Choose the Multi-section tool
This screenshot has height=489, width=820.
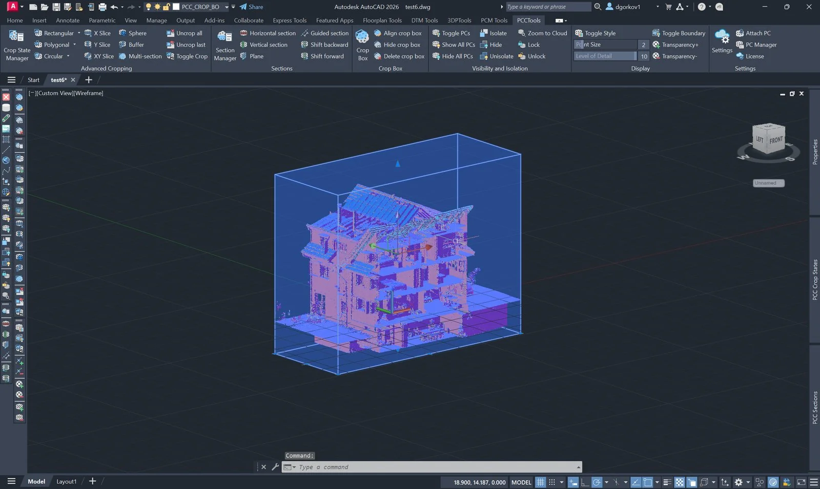(140, 56)
